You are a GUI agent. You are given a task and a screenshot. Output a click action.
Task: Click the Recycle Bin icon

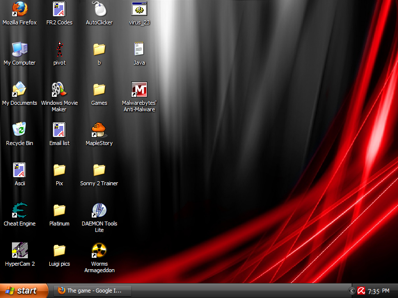coord(19,130)
